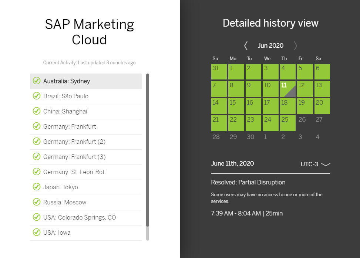Select June 7 calendar day
360x258 pixels.
click(x=219, y=89)
